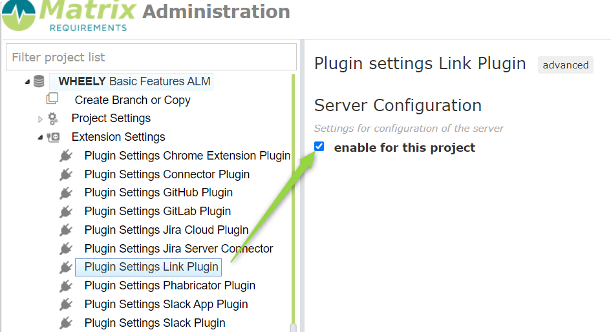Select Plugin Settings Phabricator Plugin
611x332 pixels.
pyautogui.click(x=169, y=285)
